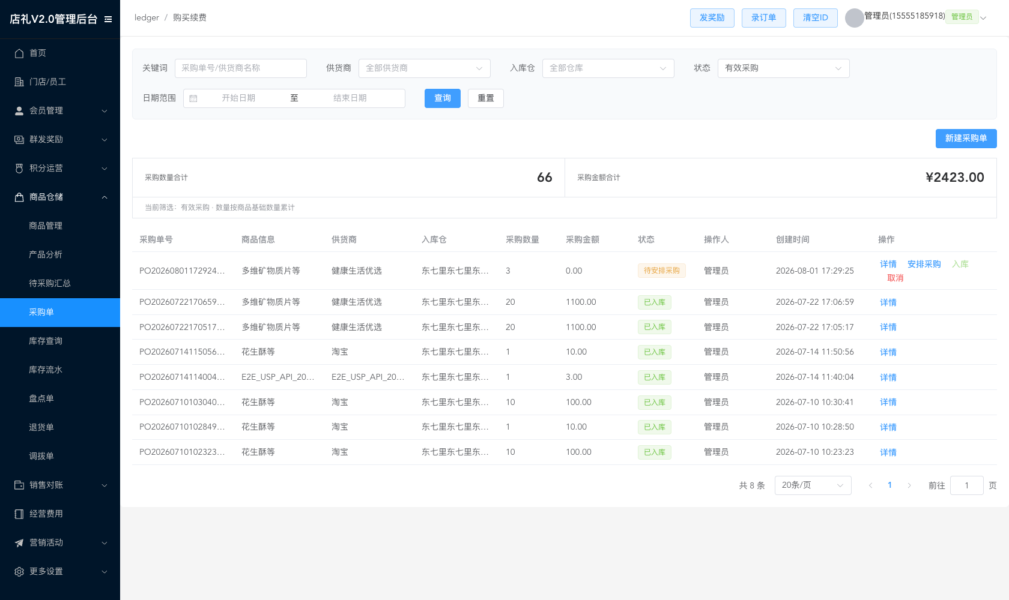Image resolution: width=1009 pixels, height=600 pixels.
Task: Click the home icon beside 首页
Action: point(19,53)
